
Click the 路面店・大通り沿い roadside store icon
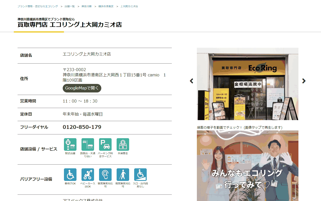click(88, 144)
